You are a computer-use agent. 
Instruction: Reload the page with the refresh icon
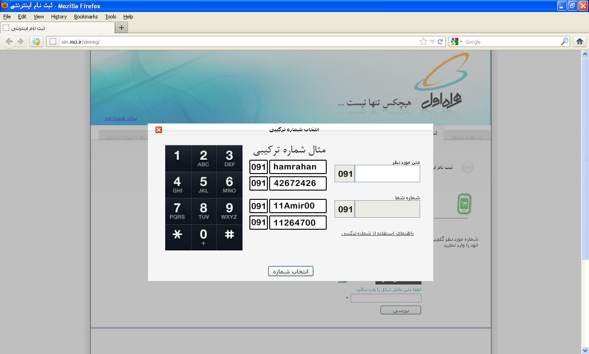pos(440,41)
